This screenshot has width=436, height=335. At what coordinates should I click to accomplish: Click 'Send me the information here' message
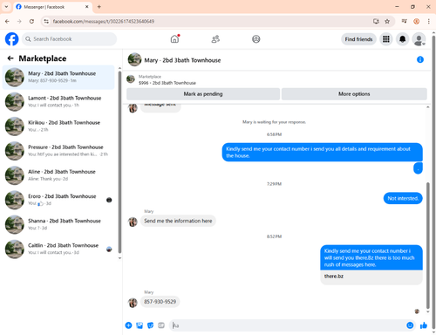[178, 221]
